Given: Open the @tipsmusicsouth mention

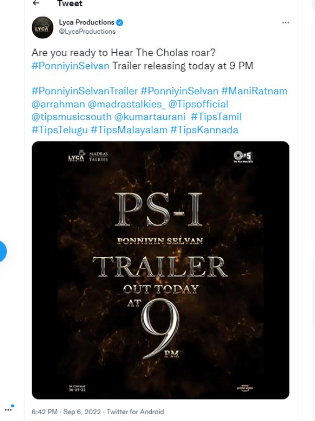Looking at the screenshot, I should click(x=69, y=116).
